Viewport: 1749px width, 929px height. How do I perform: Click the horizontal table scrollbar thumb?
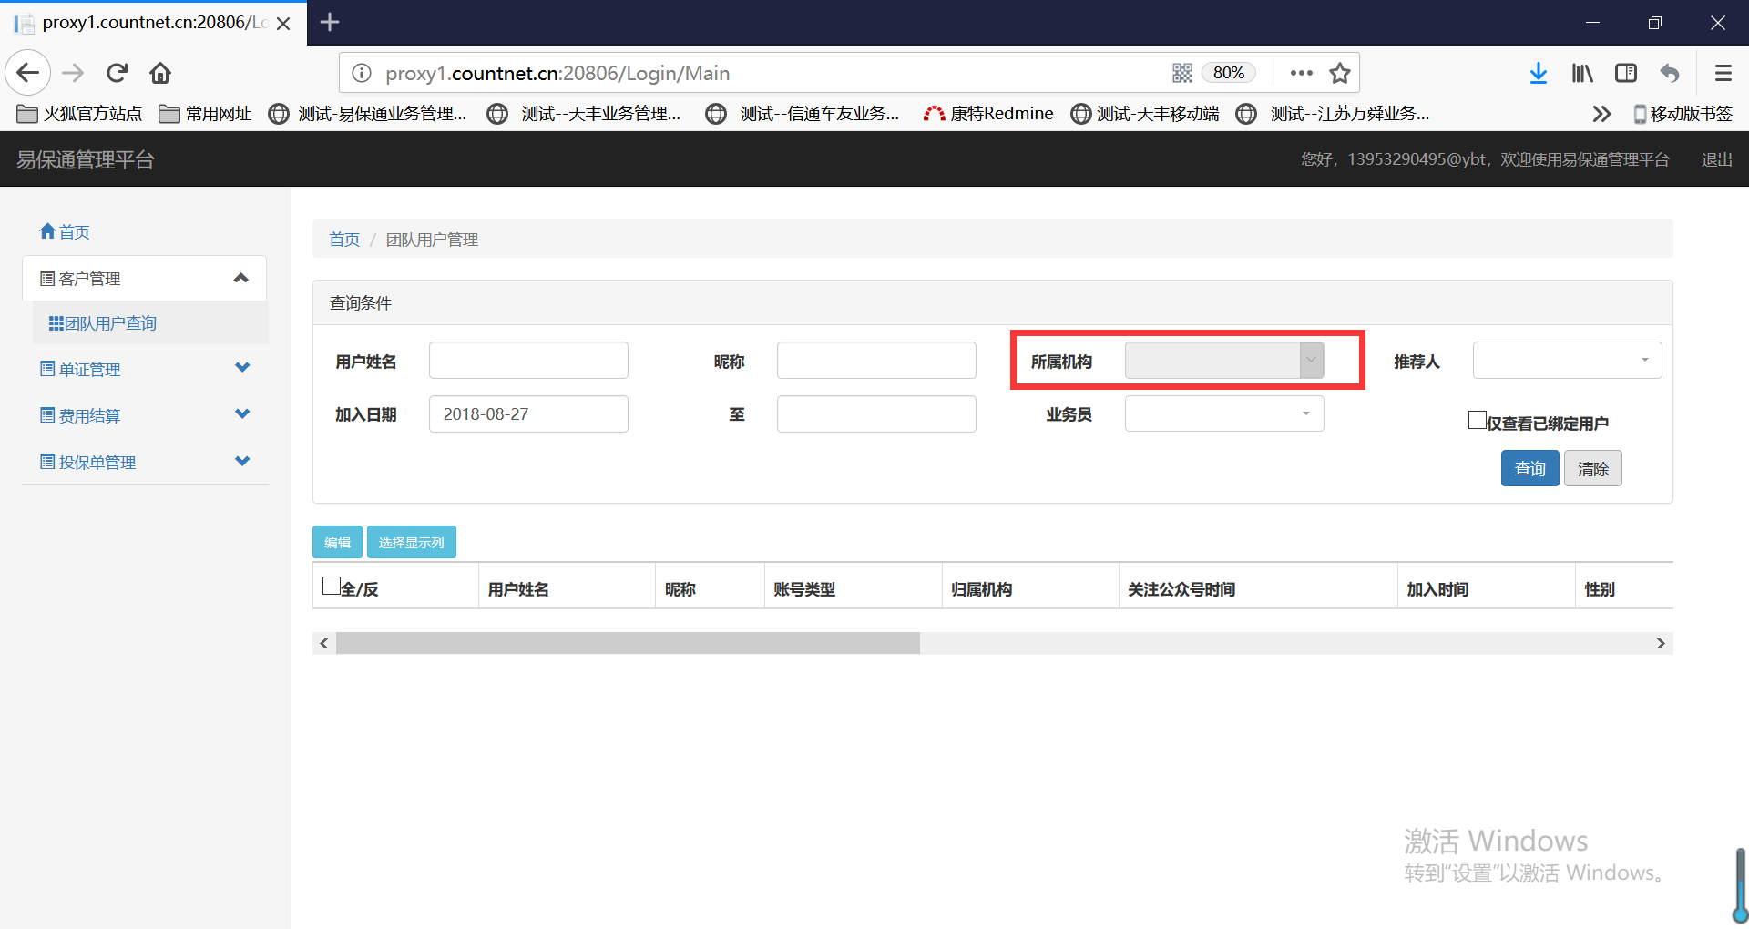point(628,643)
